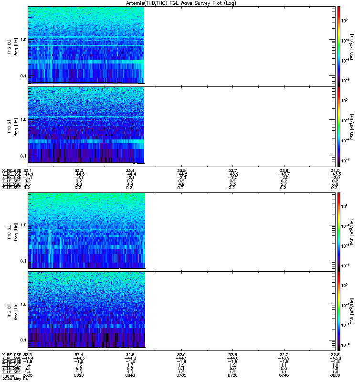Click the X_RE_GSE row label beside 33.1
Image resolution: width=358 pixels, height=382 pixels.
11,170
